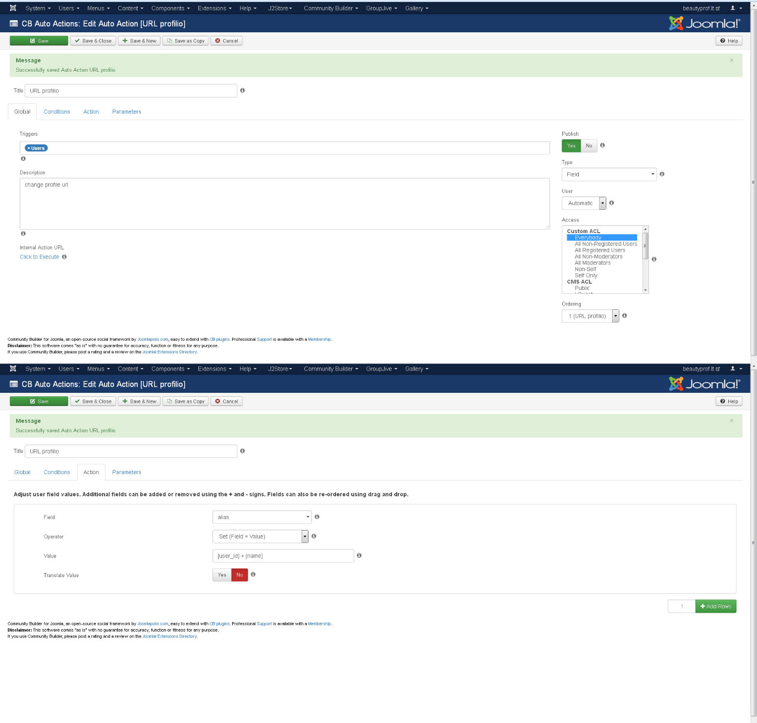
Task: Set Publish to No
Action: pyautogui.click(x=589, y=146)
